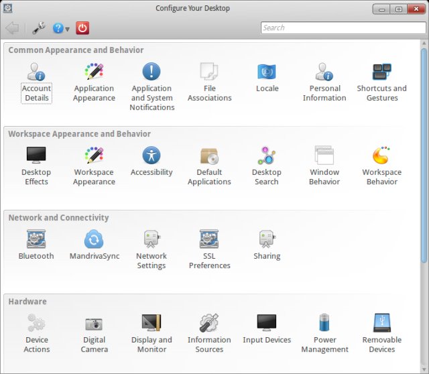Click the red power Quit button

click(x=82, y=28)
